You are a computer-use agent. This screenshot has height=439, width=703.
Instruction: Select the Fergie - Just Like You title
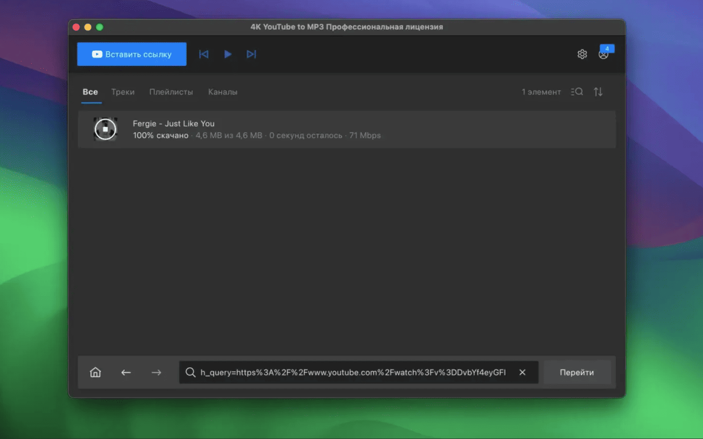coord(173,124)
